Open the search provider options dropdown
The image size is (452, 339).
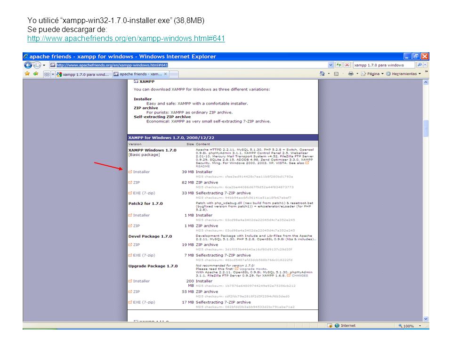pyautogui.click(x=425, y=65)
